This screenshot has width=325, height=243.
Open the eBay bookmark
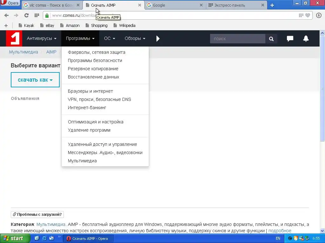[47, 26]
